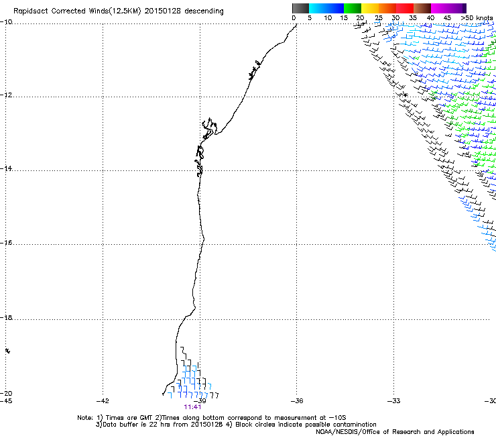Click the '-33' longitude axis label
The image size is (496, 436).
[x=394, y=401]
